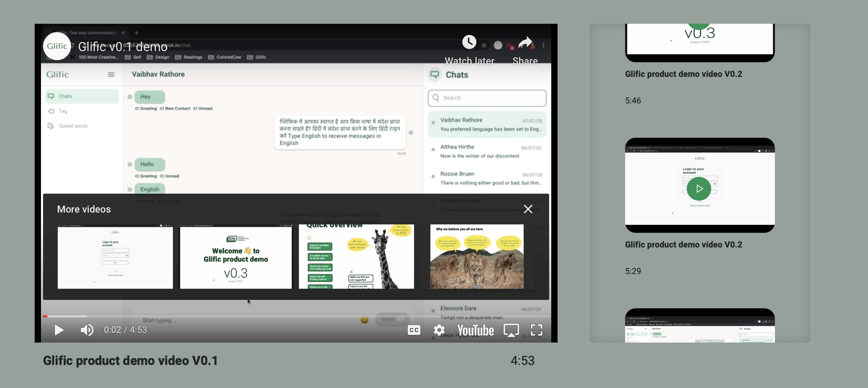Open the Glific v0.1 demo title link

(x=123, y=46)
